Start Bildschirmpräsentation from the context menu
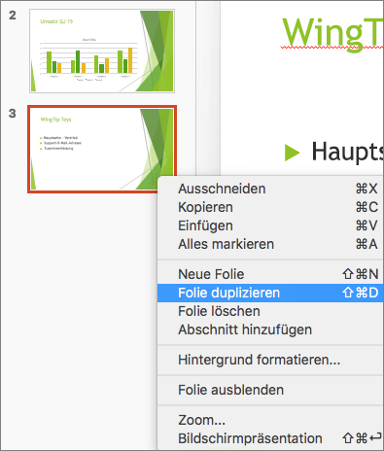 (x=270, y=438)
